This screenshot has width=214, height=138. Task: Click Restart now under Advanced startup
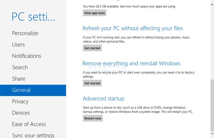93,118
